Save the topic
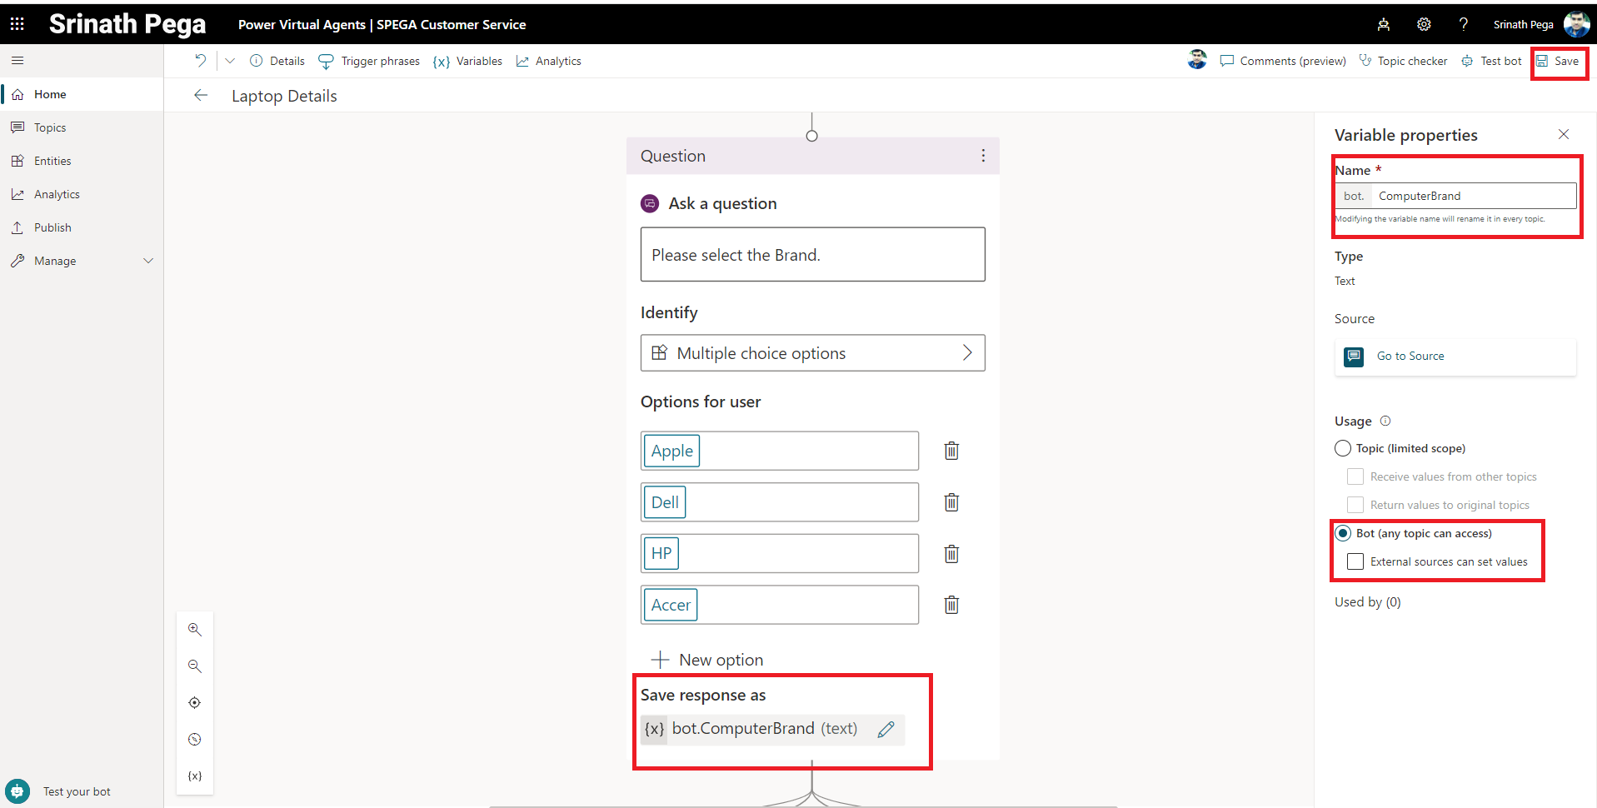Image resolution: width=1597 pixels, height=808 pixels. coord(1558,61)
